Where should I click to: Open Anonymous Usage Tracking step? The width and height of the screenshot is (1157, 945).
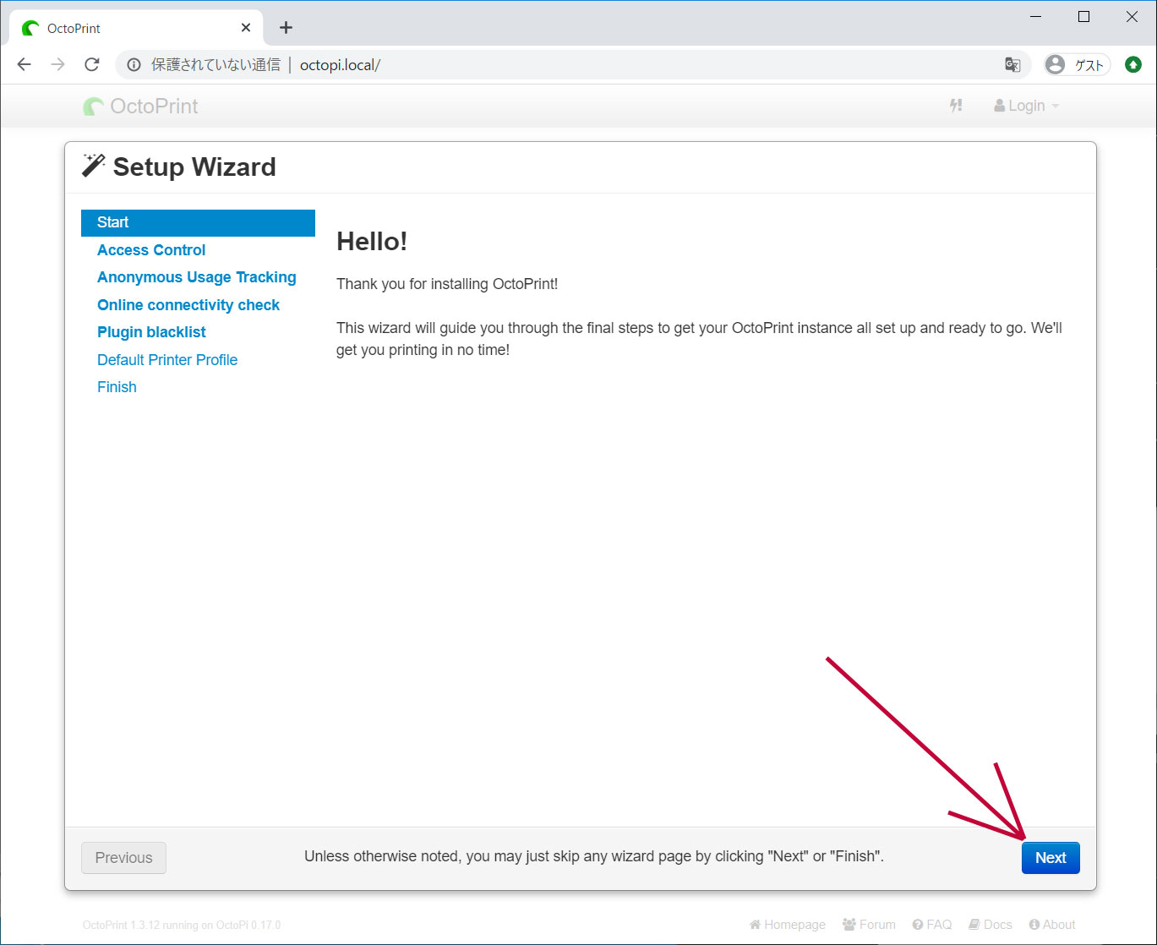click(x=197, y=277)
